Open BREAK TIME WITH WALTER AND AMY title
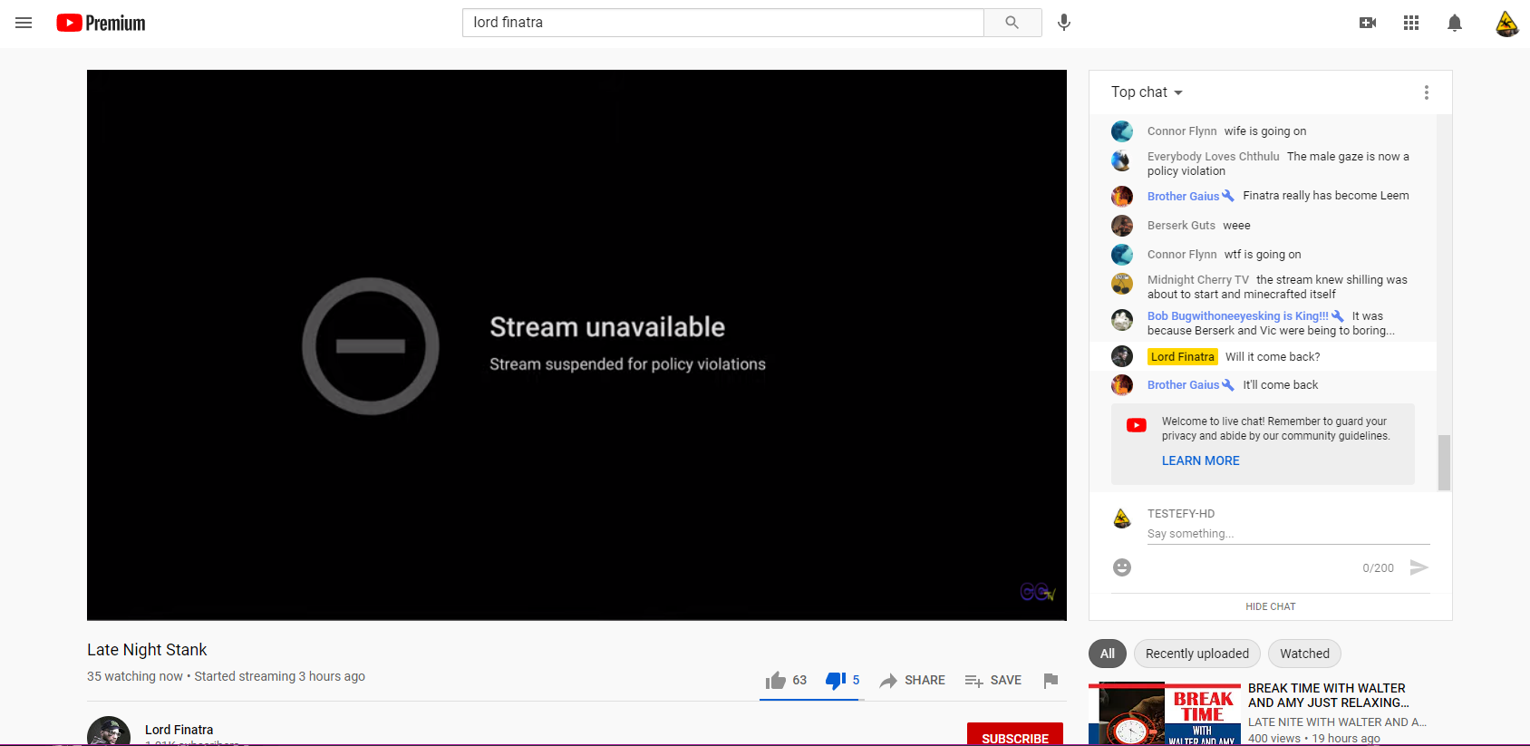The image size is (1530, 746). pos(1328,695)
